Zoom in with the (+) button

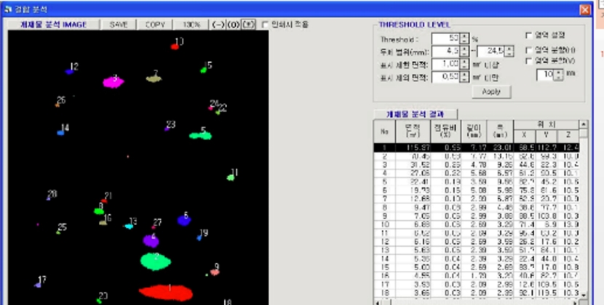click(248, 24)
